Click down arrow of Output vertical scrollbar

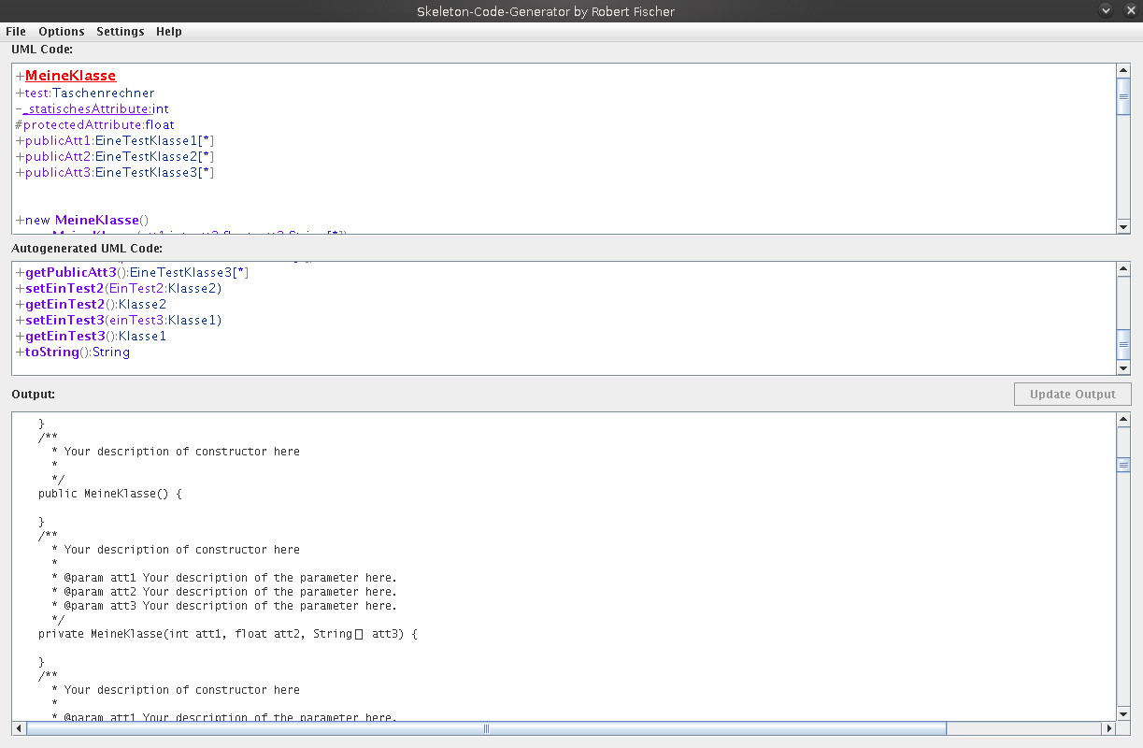(1123, 713)
